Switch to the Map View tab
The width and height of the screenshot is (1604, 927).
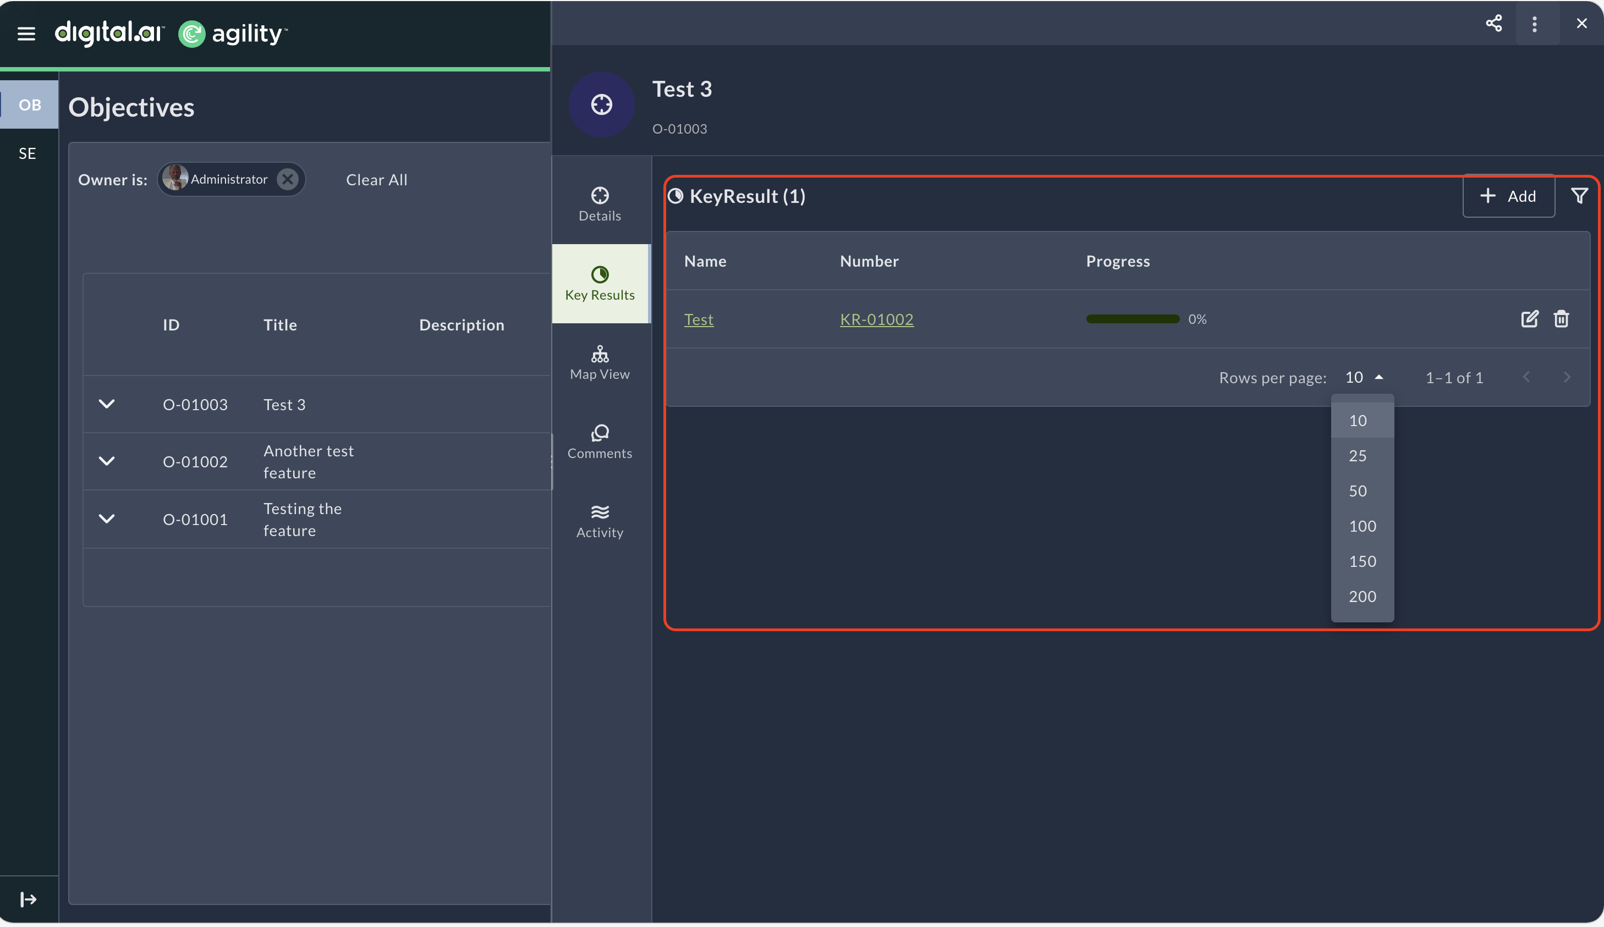click(x=600, y=363)
